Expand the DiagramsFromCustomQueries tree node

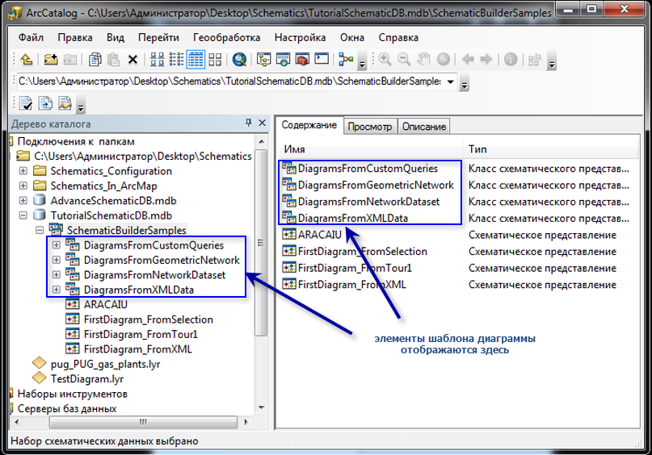[56, 245]
